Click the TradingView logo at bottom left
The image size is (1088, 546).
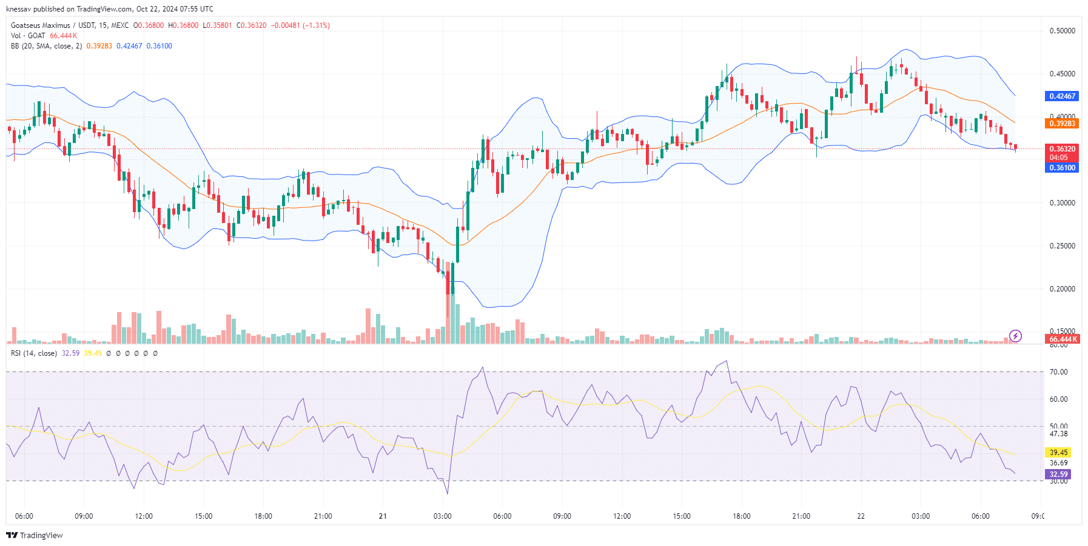coord(34,535)
